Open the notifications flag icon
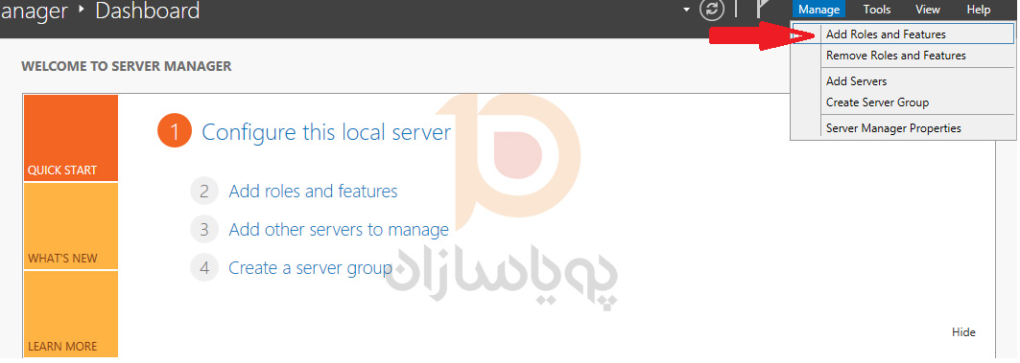 click(763, 9)
